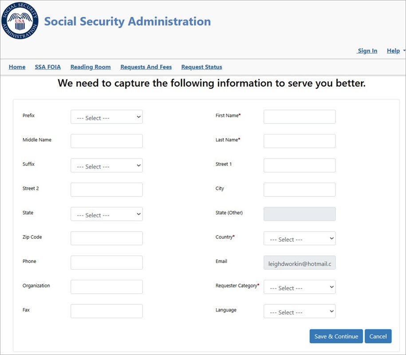Viewport: 406px width, 355px height.
Task: Open the SSA FOIA page
Action: pos(47,67)
